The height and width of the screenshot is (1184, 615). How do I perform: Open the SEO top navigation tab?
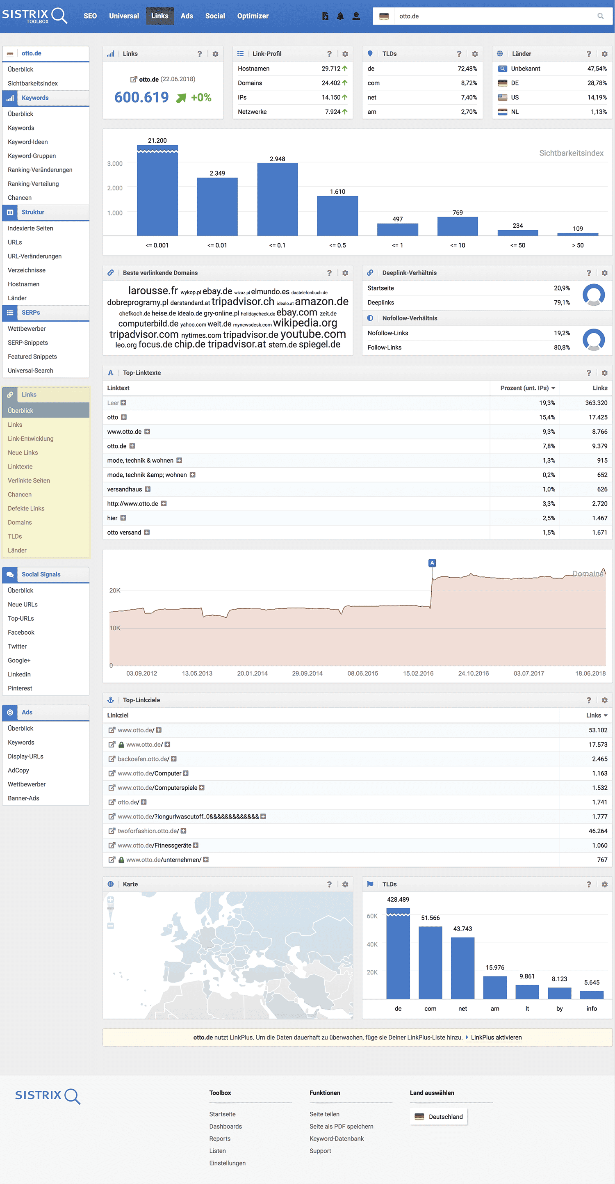[x=90, y=16]
